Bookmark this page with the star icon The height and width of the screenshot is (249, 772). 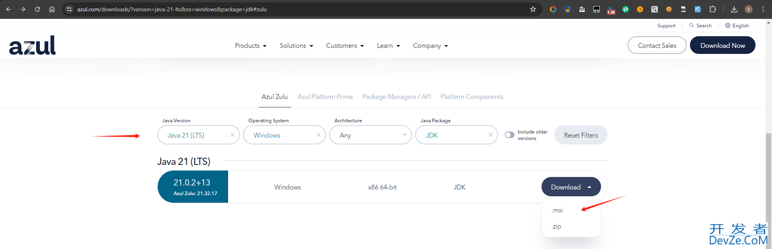tap(533, 9)
